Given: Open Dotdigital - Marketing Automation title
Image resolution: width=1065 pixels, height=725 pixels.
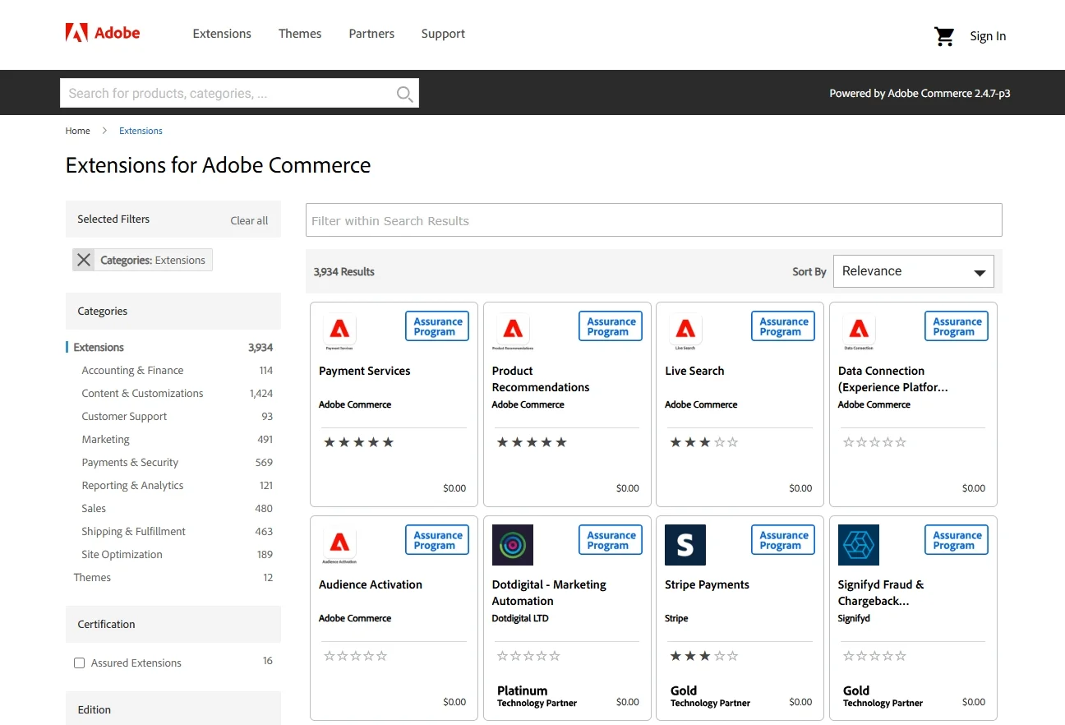Looking at the screenshot, I should click(549, 593).
